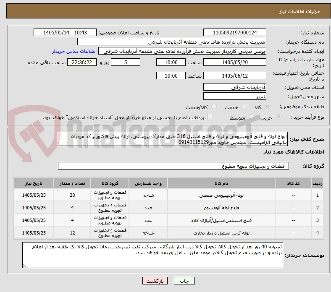
Task: Click the unit شاخه in row 1
Action: (x=148, y=195)
